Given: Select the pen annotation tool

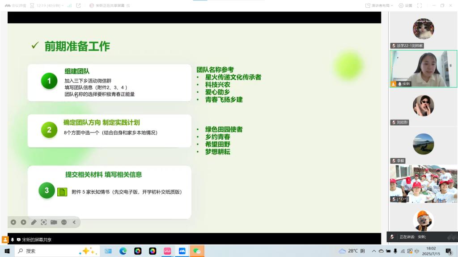Looking at the screenshot, I should pyautogui.click(x=34, y=222).
